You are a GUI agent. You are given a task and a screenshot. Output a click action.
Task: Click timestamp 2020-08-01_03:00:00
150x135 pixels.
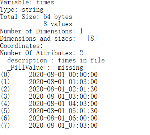tap(63, 97)
